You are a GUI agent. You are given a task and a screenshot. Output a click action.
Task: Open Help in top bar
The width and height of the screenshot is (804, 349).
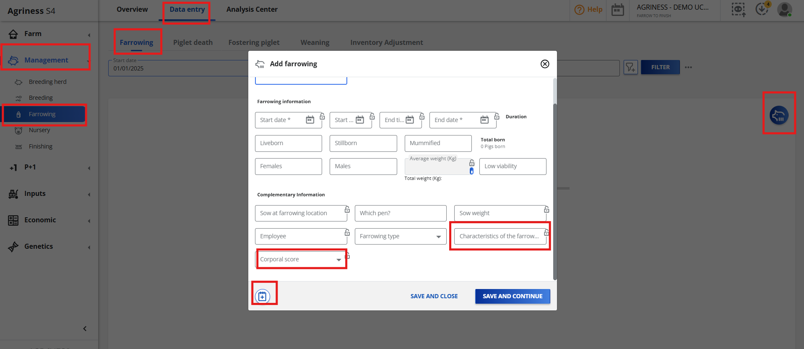[x=588, y=10]
